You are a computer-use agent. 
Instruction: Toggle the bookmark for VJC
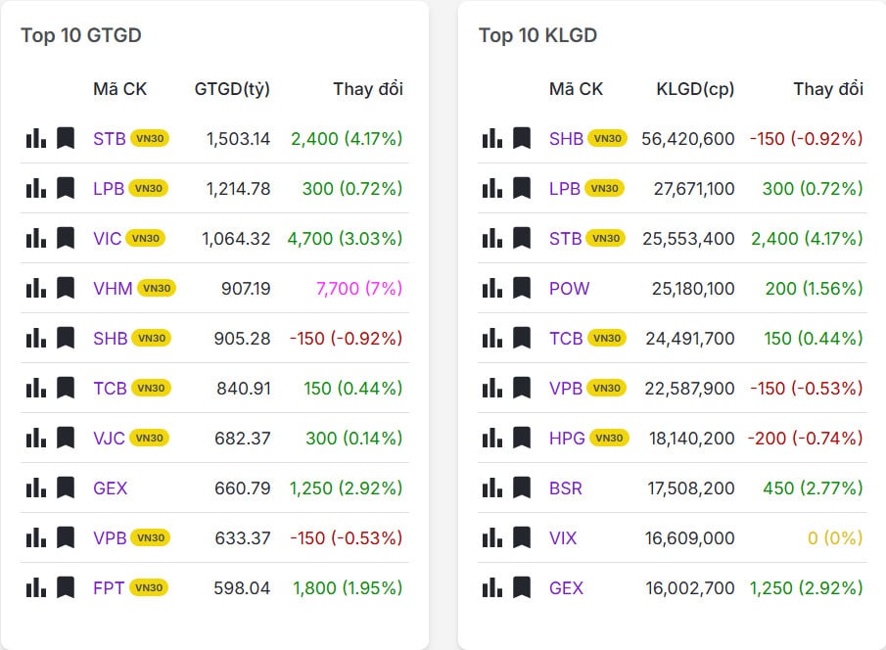65,439
